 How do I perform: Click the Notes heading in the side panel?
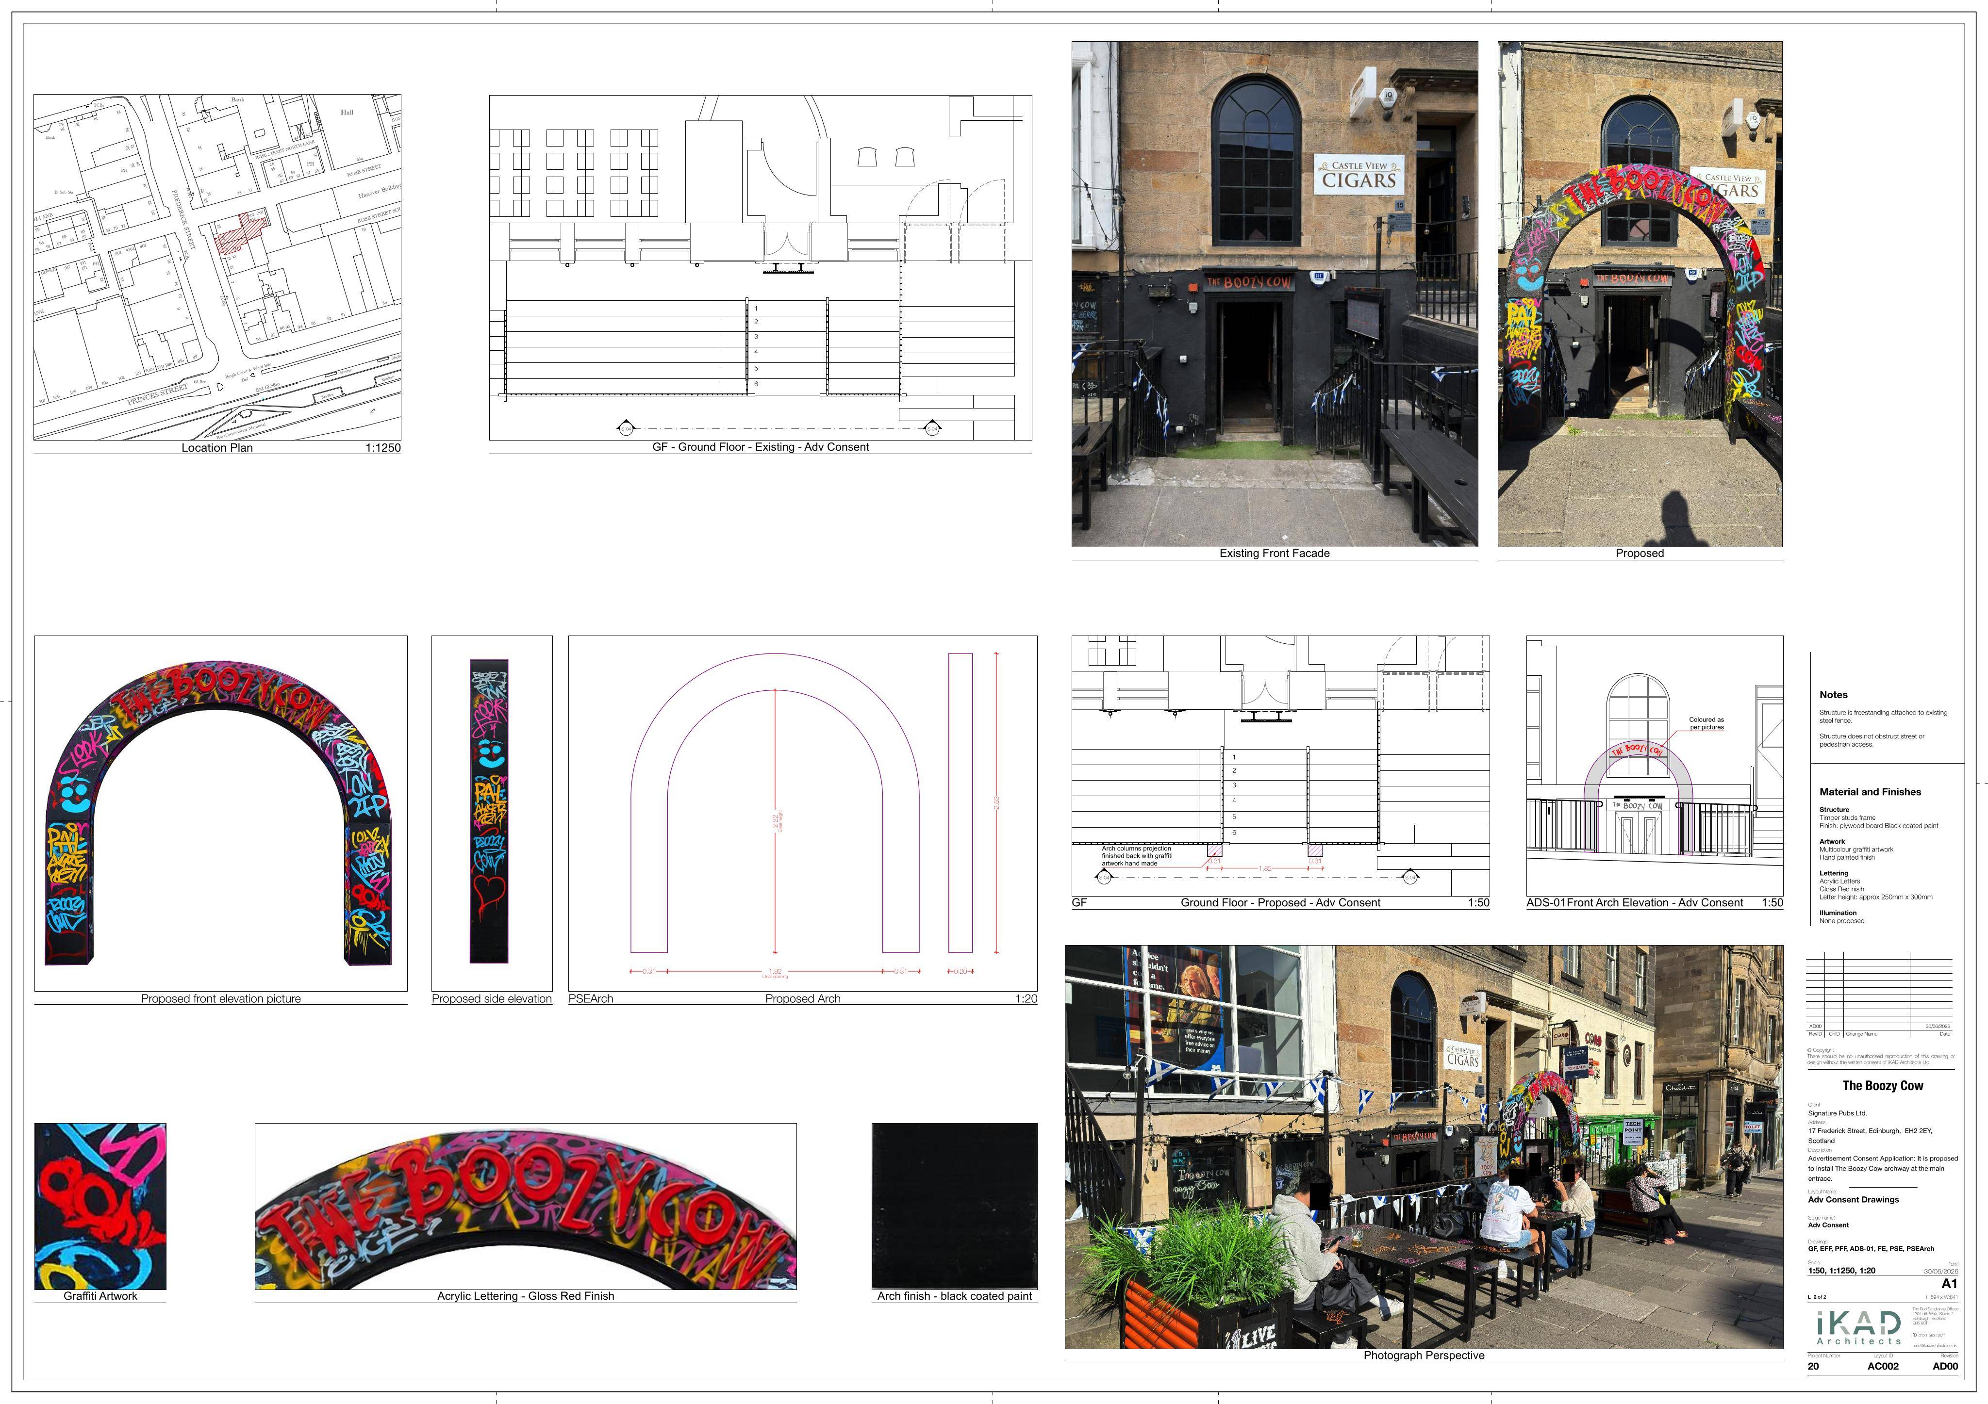[x=1833, y=694]
